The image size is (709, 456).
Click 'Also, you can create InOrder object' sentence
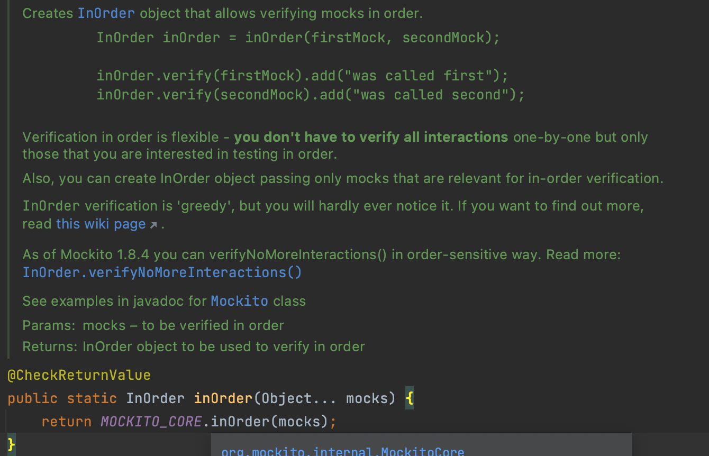pyautogui.click(x=343, y=178)
